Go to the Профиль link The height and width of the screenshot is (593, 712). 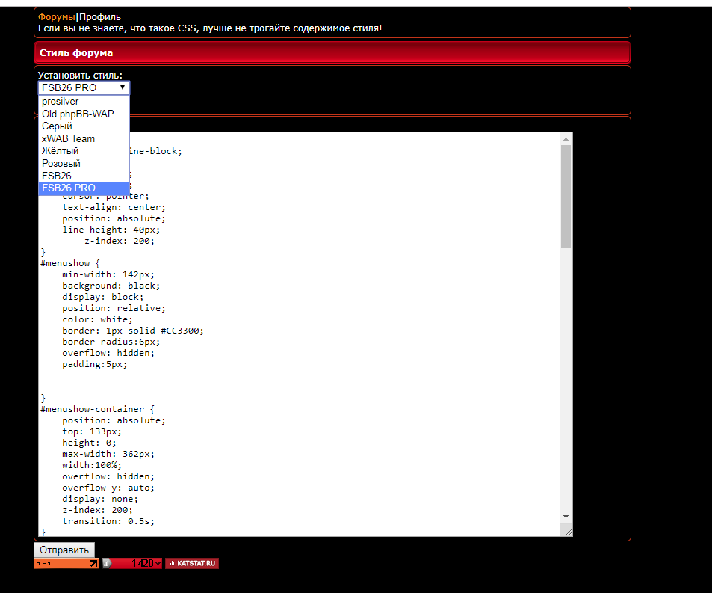[100, 16]
